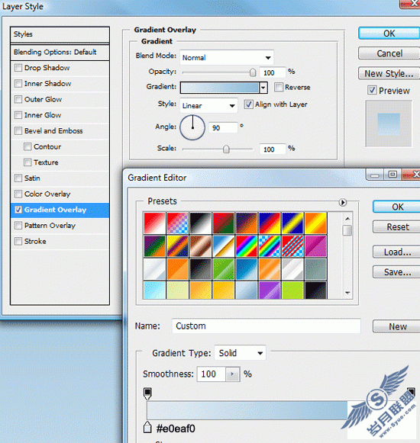The width and height of the screenshot is (420, 443).
Task: Click the New Style... button
Action: (x=389, y=73)
